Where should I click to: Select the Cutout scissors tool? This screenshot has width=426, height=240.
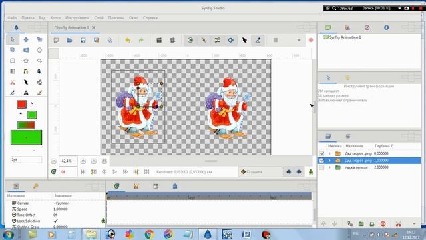[x=13, y=82]
